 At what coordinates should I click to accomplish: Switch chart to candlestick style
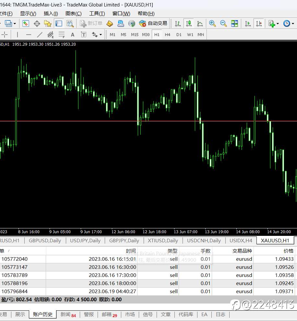(x=189, y=24)
